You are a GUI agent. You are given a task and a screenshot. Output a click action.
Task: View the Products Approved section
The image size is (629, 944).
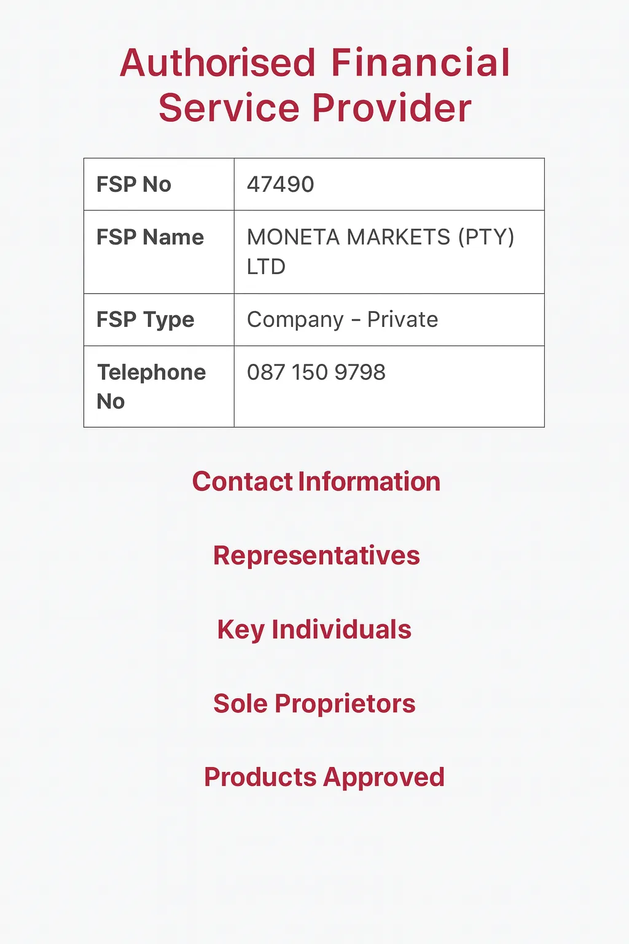pos(324,777)
